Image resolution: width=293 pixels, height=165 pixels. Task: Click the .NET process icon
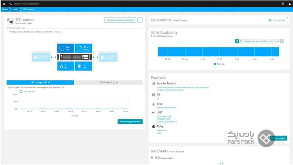coord(154,113)
